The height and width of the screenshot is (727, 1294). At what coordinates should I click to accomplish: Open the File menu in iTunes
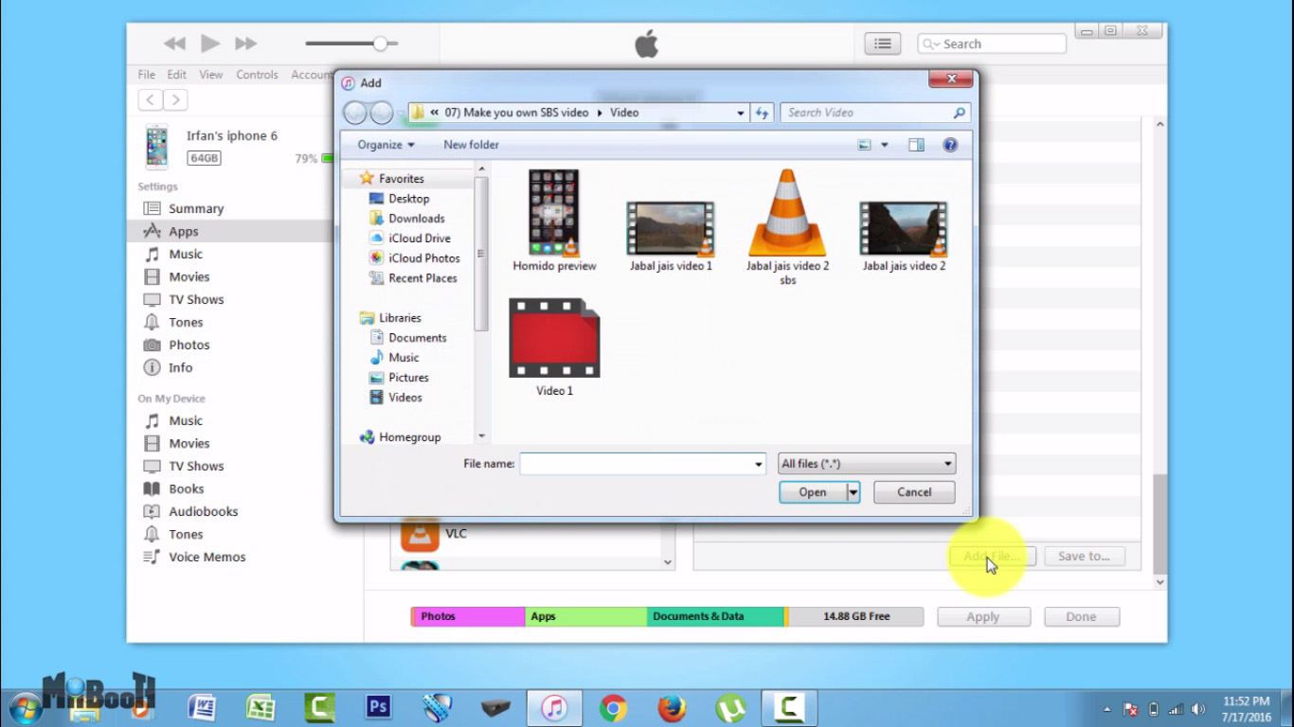[147, 75]
